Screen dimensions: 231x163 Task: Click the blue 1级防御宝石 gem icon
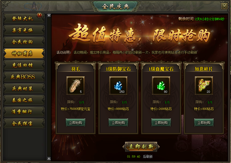click(x=118, y=85)
